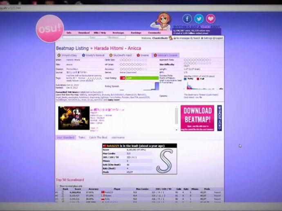Click the orange star on the Hard tab
The image size is (282, 211).
(x=111, y=55)
